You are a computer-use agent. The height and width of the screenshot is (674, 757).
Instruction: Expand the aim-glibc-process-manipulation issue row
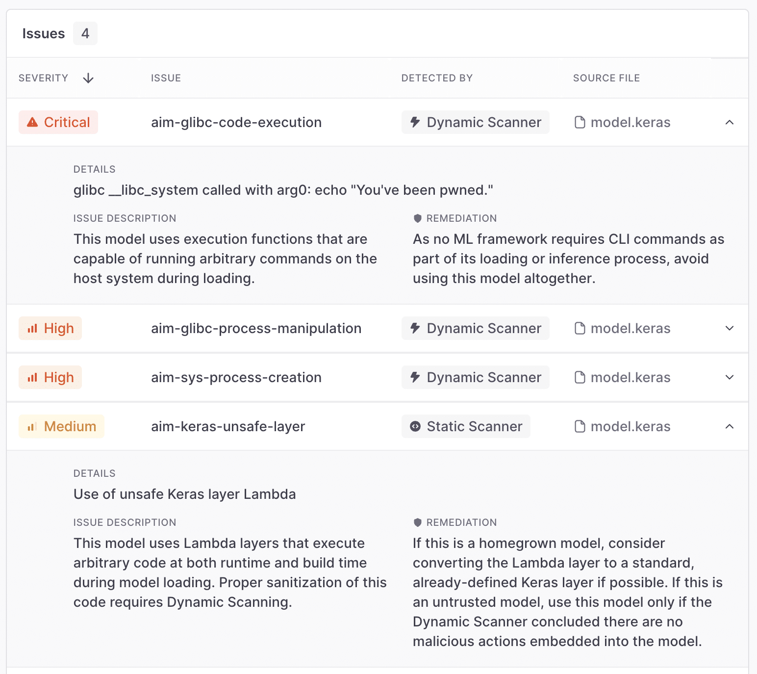(x=730, y=329)
